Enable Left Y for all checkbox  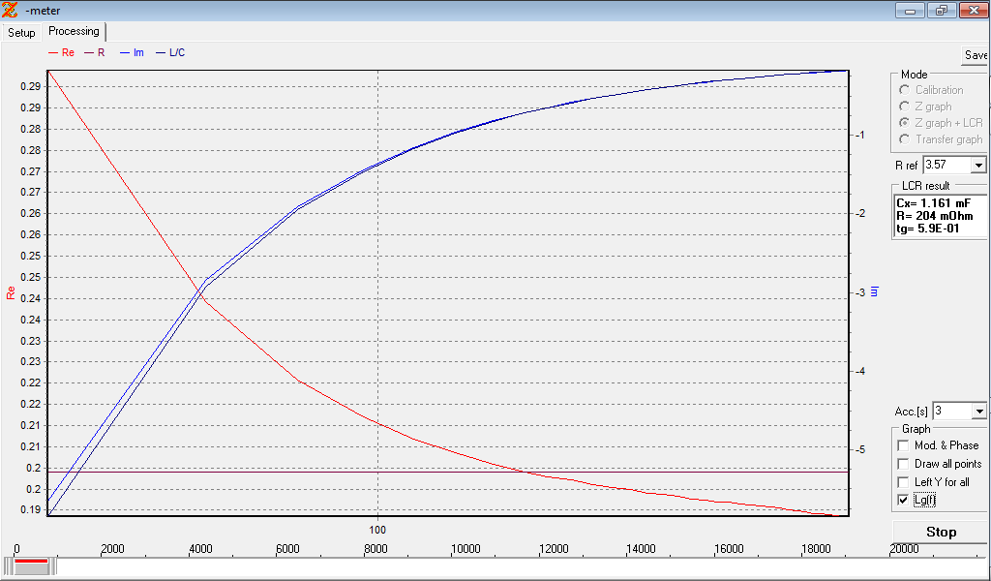tap(903, 482)
